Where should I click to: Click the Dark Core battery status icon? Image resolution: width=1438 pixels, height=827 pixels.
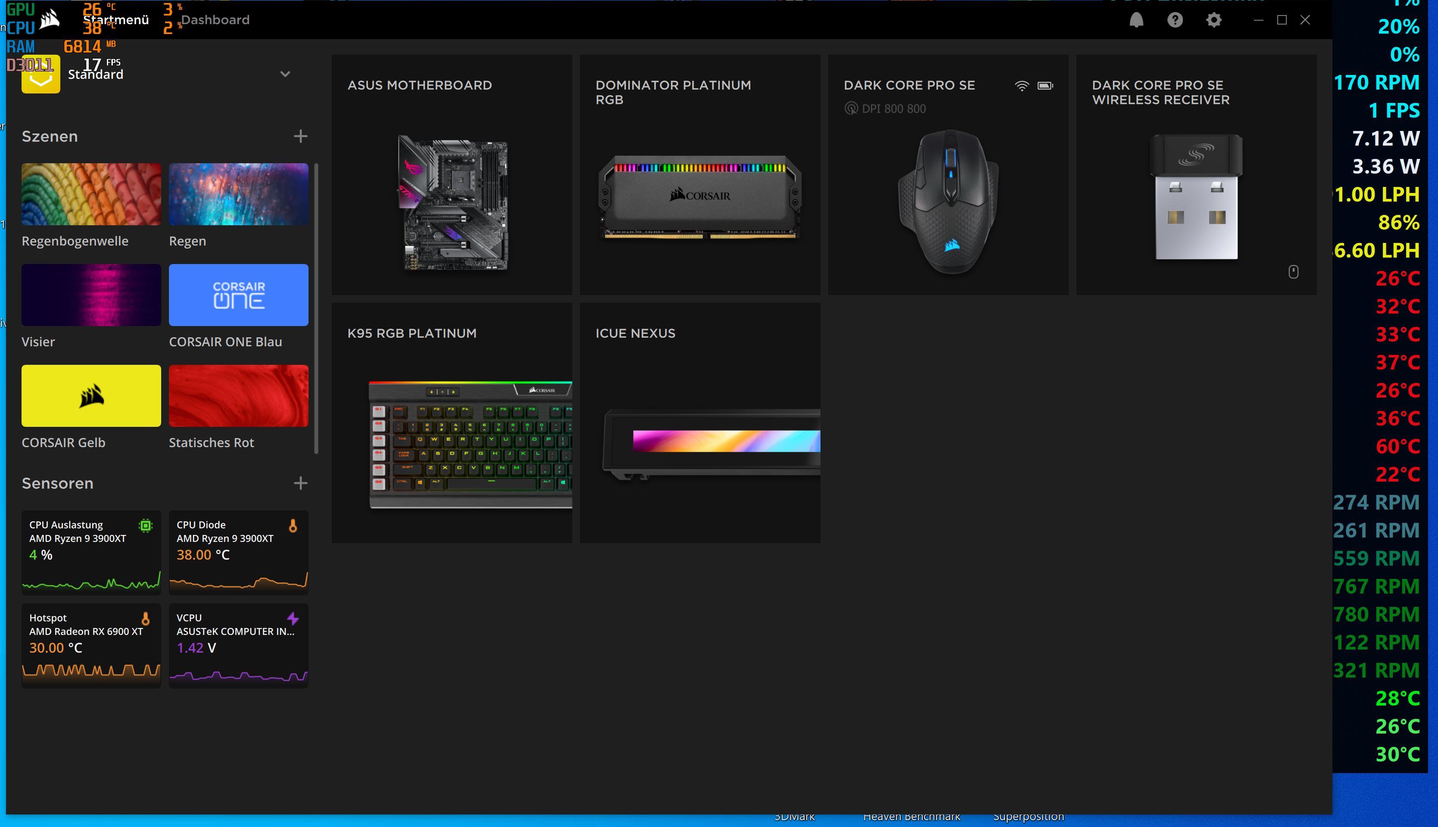point(1045,86)
